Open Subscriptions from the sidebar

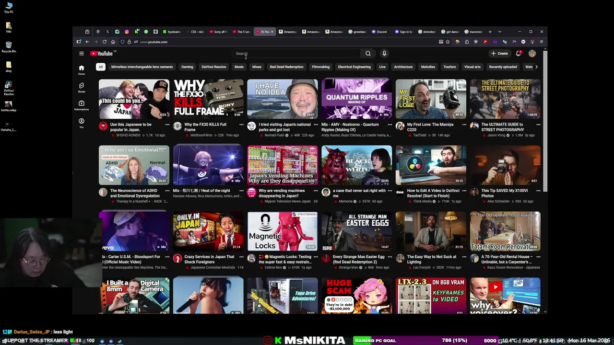tap(82, 105)
